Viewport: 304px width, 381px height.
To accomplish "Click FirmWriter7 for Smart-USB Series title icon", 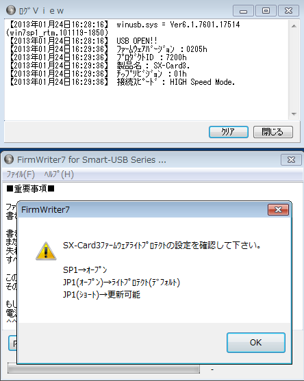I will (x=9, y=159).
